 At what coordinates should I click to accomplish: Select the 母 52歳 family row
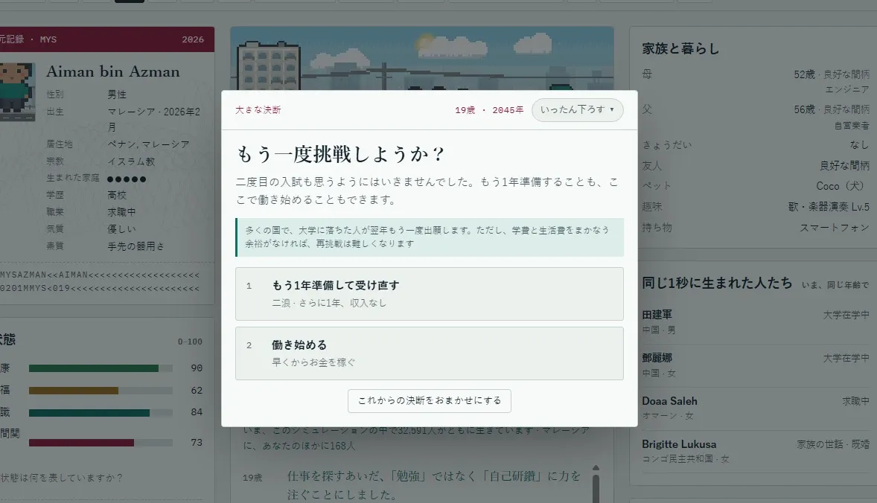[x=756, y=82]
